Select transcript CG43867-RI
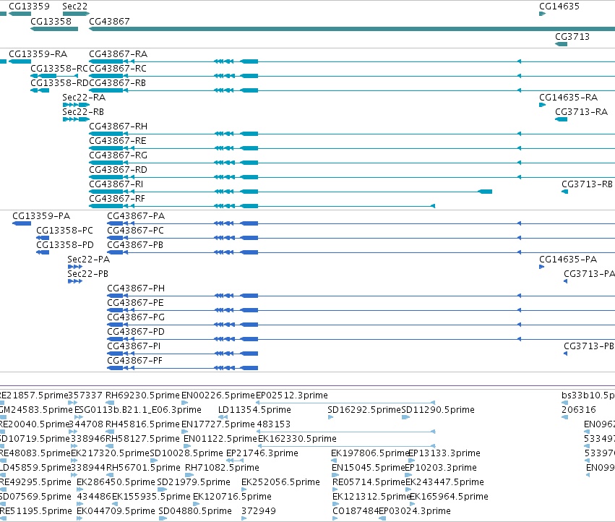Screen dimensions: 615x522 click(x=291, y=192)
